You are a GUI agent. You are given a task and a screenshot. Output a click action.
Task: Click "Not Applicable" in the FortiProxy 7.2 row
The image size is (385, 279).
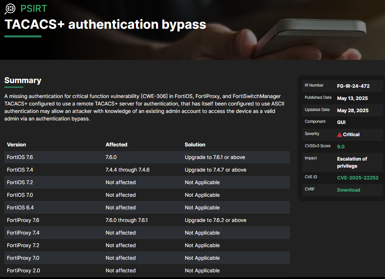[x=202, y=245]
